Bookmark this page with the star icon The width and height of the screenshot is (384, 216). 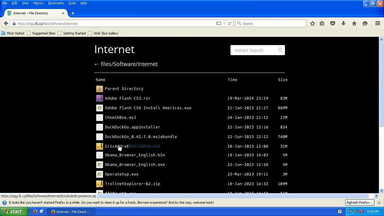click(x=313, y=23)
